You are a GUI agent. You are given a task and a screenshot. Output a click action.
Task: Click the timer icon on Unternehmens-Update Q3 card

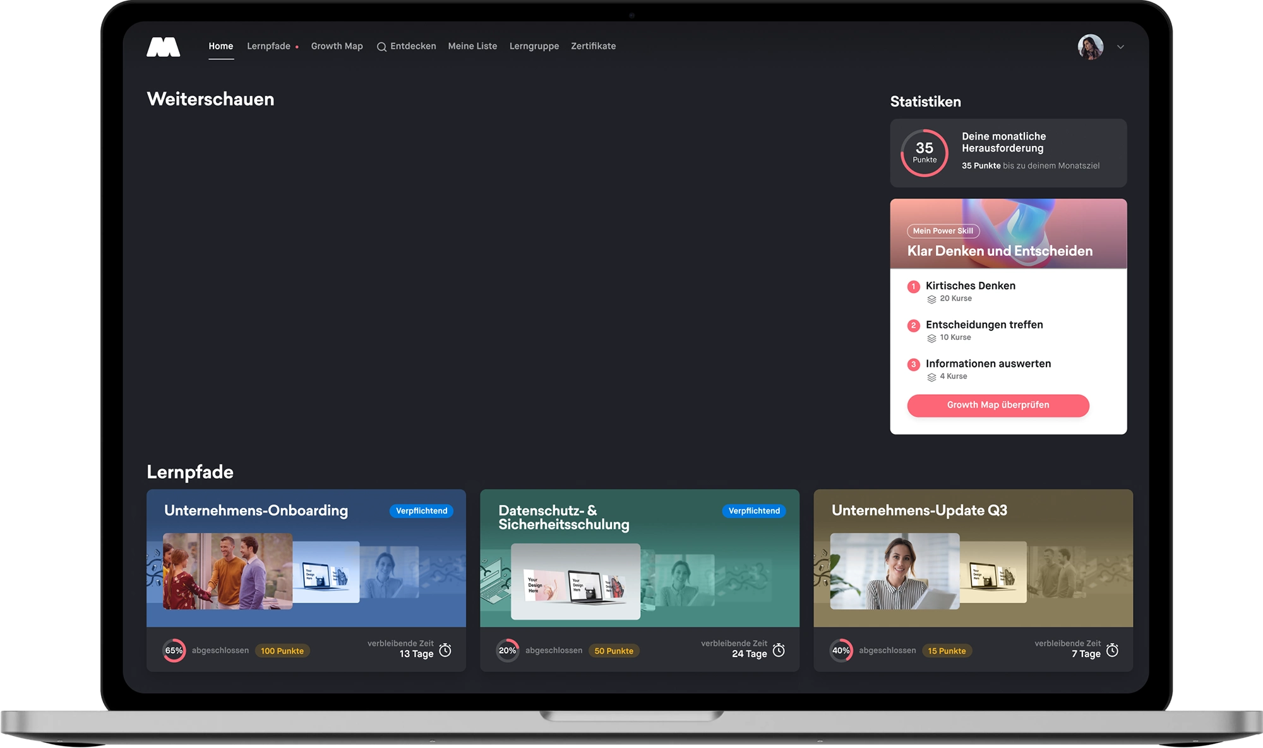(x=1112, y=649)
